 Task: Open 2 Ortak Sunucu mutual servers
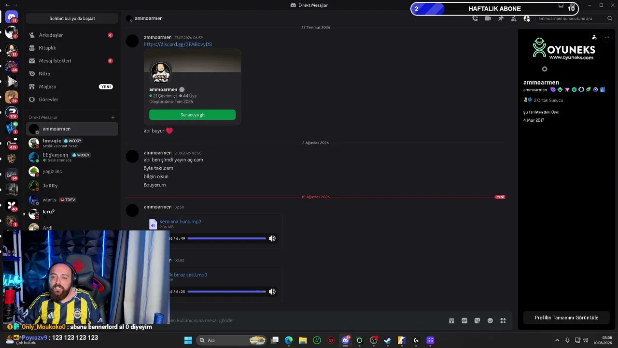click(543, 100)
